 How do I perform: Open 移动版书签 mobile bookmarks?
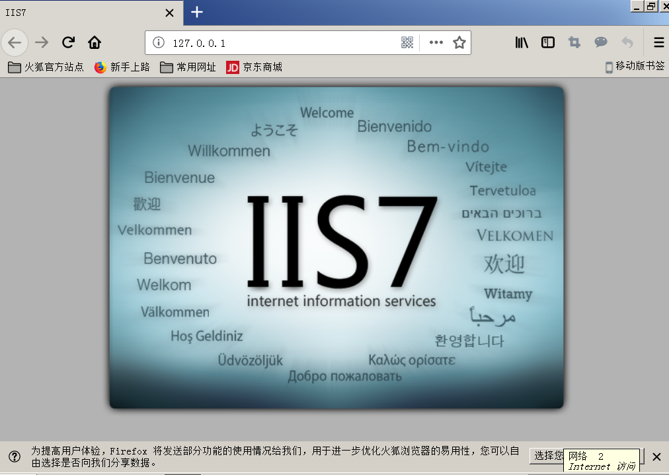tap(635, 66)
